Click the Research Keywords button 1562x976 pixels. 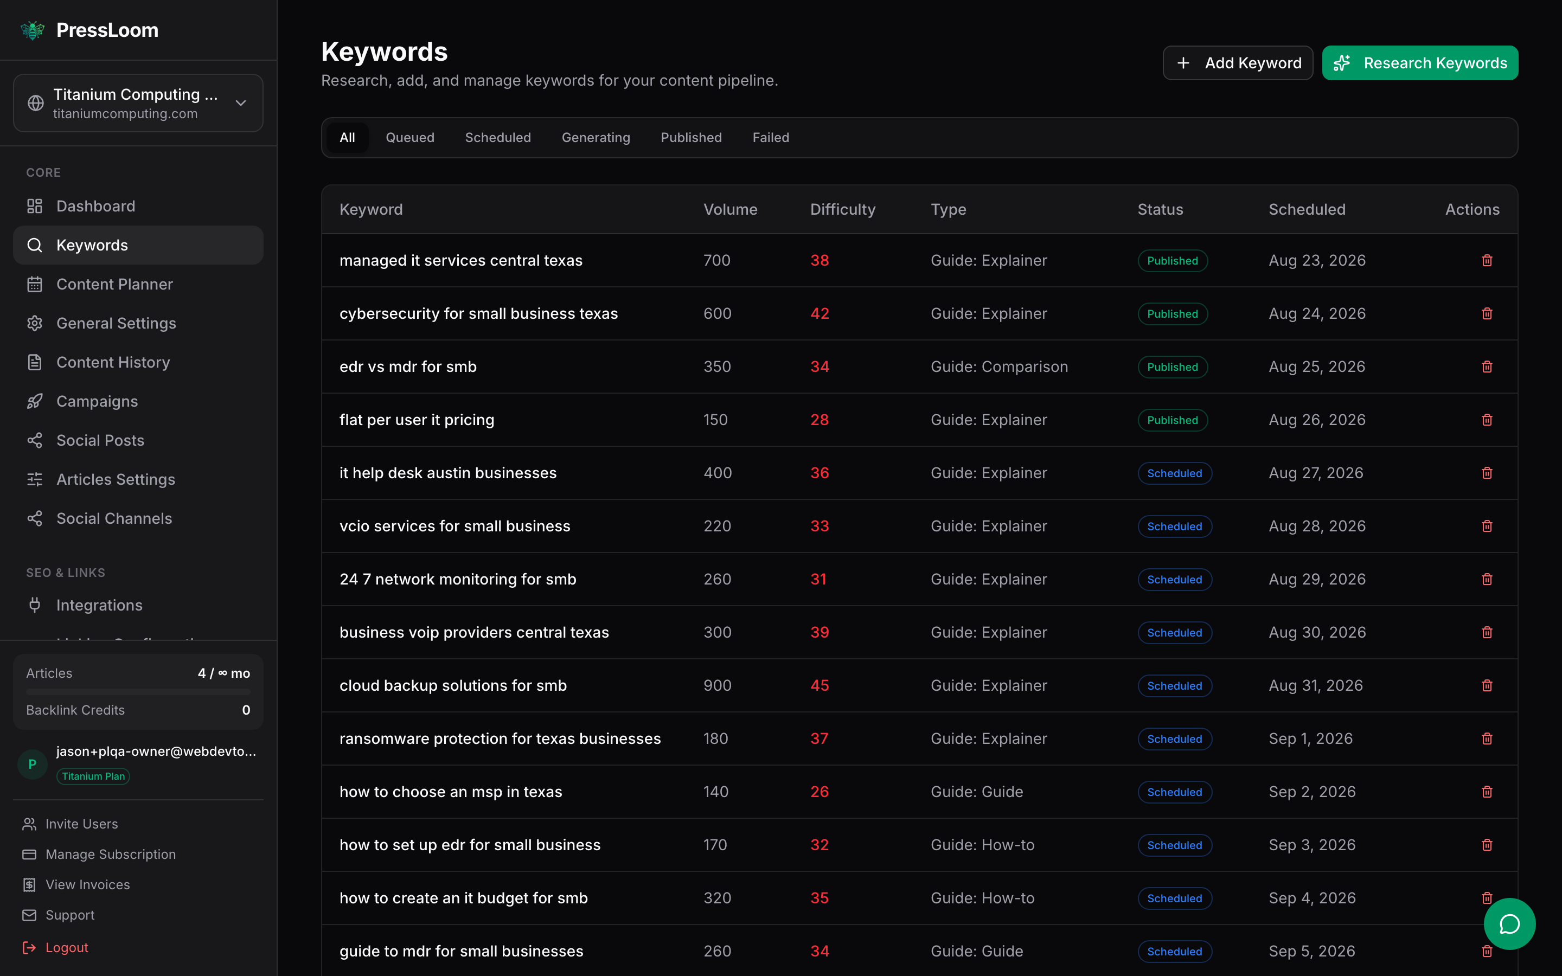point(1420,62)
